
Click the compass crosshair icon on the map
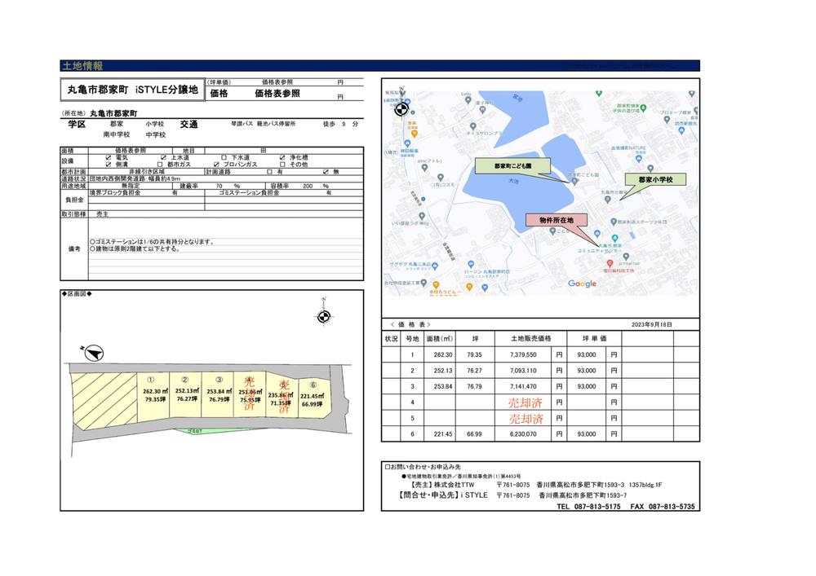[401, 110]
